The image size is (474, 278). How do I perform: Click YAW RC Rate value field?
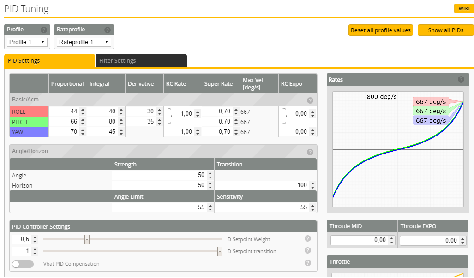[184, 131]
